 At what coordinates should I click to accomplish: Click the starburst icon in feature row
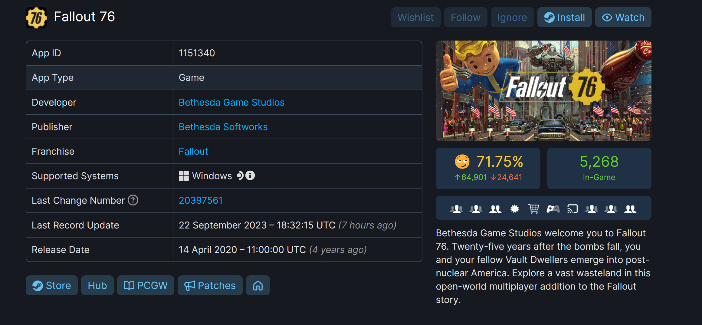point(515,209)
